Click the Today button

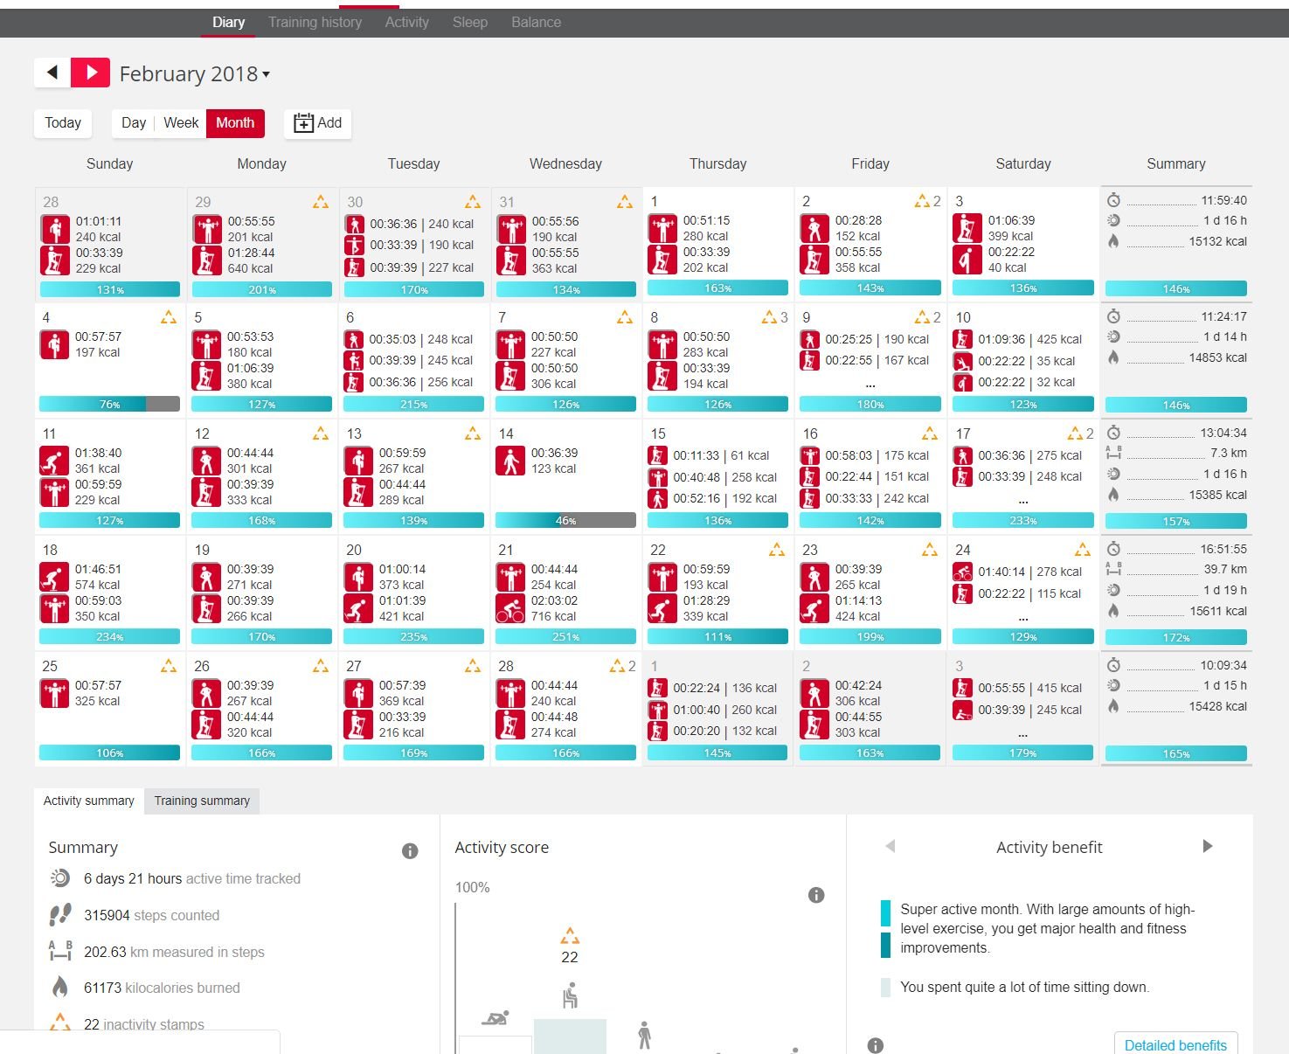[63, 123]
